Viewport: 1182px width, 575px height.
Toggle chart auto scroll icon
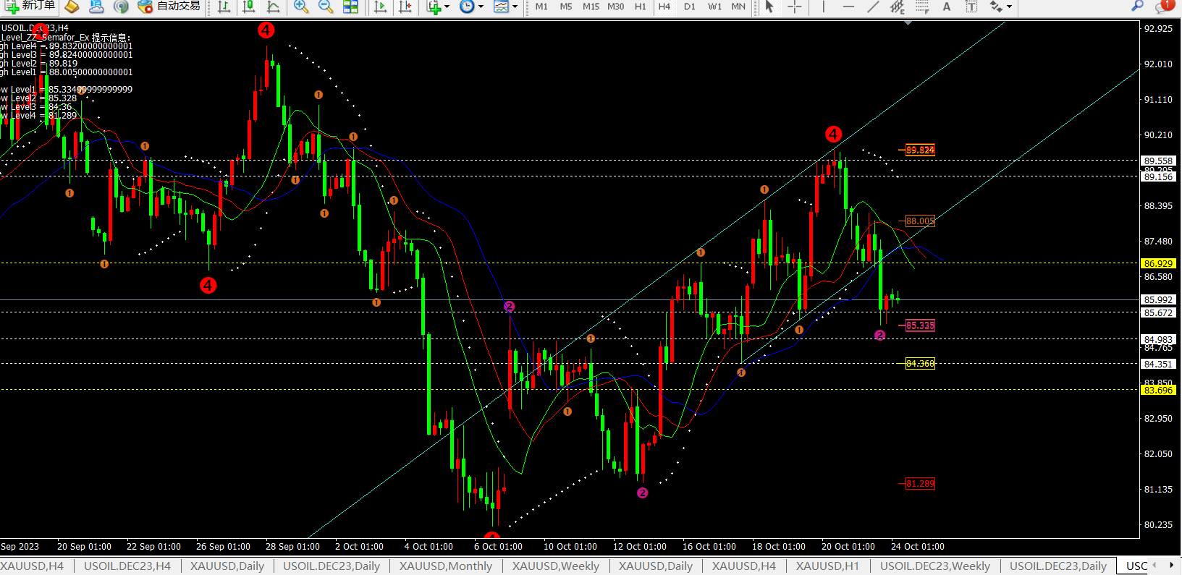[381, 7]
